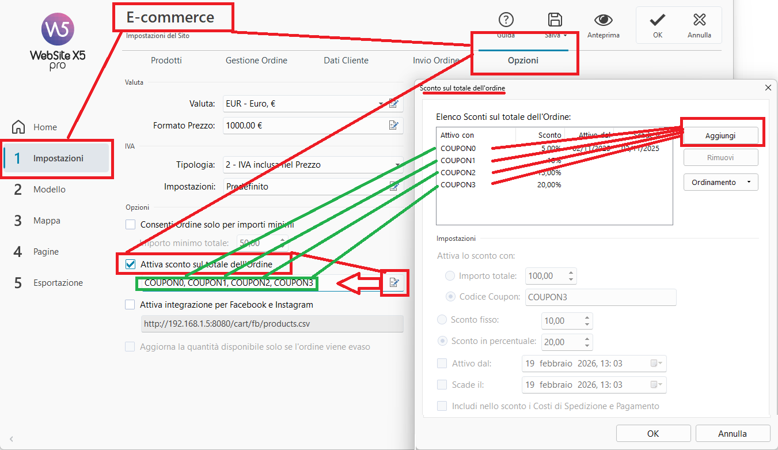
Task: Click the Salva floppy disk icon
Action: (x=555, y=20)
